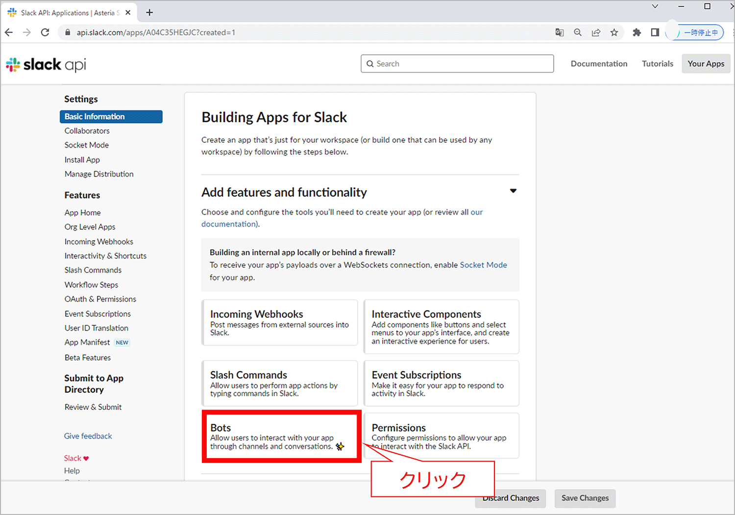Open the translate page icon
This screenshot has width=735, height=515.
(x=560, y=32)
